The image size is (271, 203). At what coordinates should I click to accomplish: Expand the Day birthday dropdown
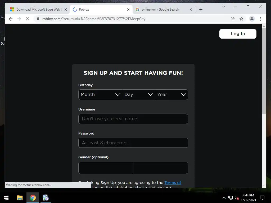pos(138,95)
